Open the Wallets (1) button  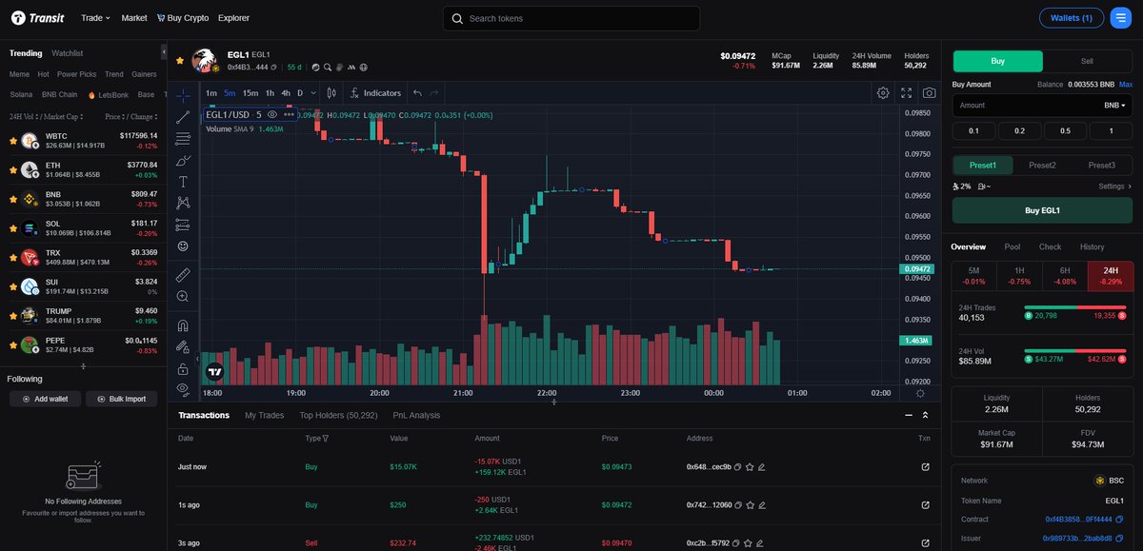coord(1072,18)
